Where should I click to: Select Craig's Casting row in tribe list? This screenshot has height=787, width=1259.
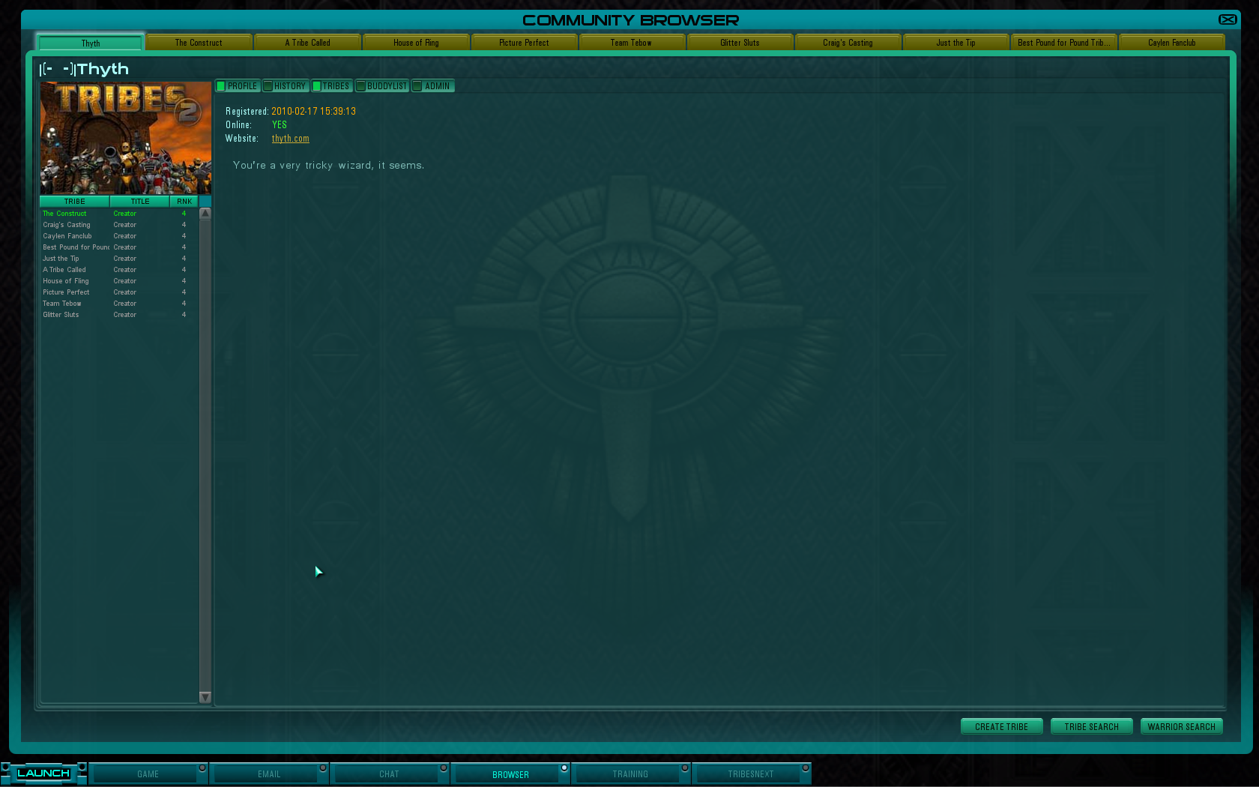point(119,225)
